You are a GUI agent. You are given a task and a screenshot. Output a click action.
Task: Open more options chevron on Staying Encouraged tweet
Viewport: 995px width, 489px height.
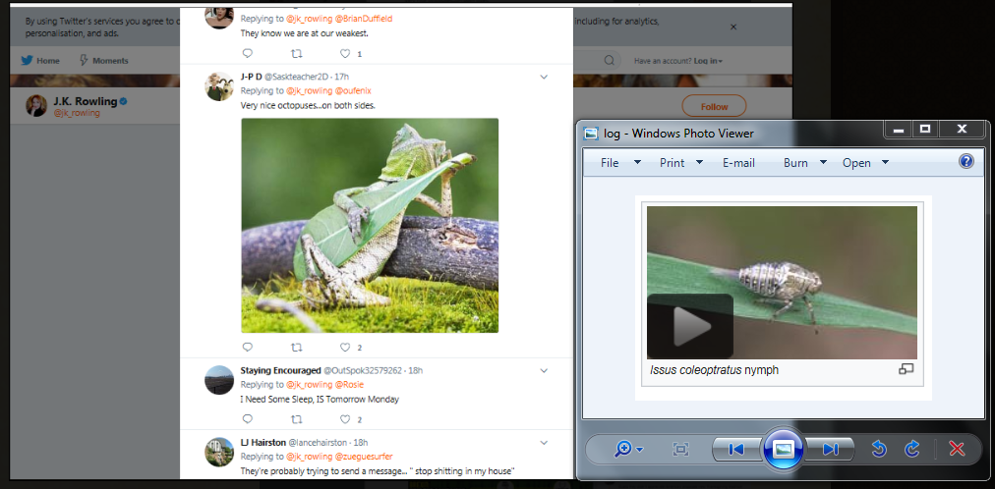[x=544, y=370]
